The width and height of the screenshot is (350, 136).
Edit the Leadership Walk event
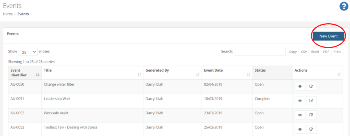(311, 101)
